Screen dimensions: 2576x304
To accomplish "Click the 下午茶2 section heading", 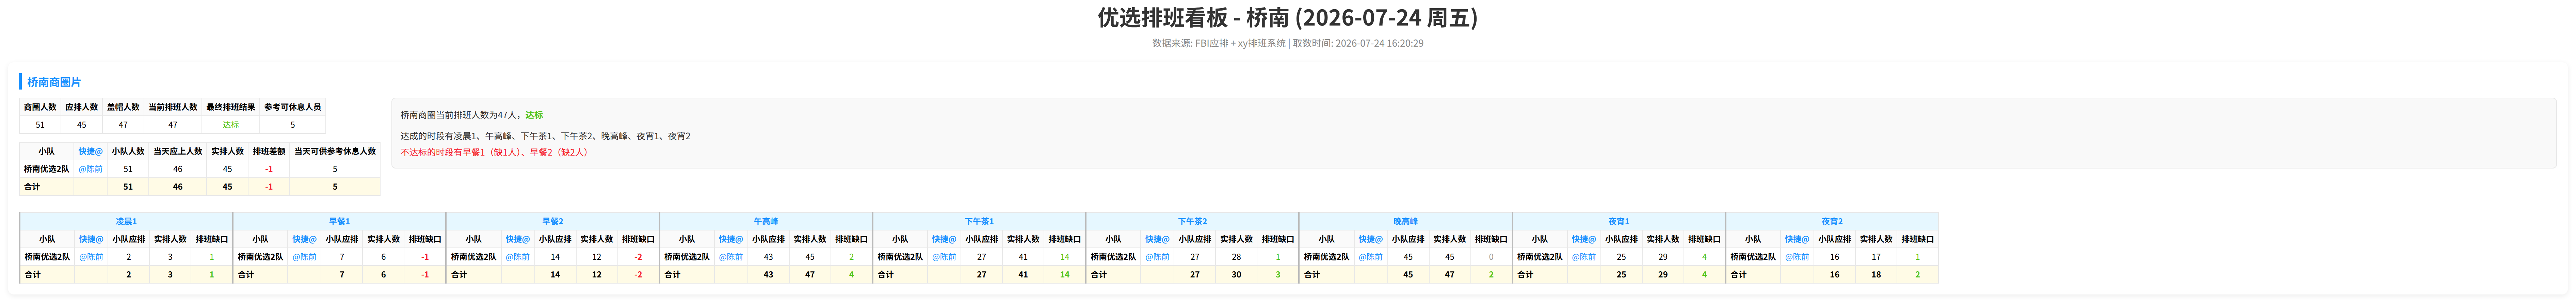I will tap(1192, 221).
